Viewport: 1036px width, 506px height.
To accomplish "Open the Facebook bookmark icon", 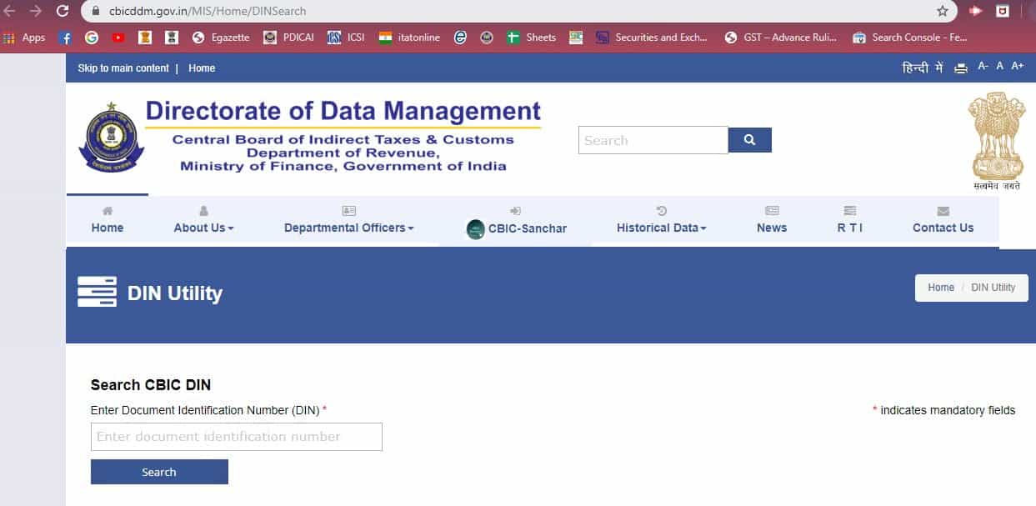I will (x=66, y=38).
